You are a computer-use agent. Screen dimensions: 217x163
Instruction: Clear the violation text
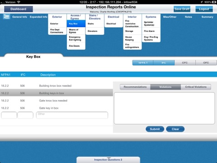(x=175, y=129)
